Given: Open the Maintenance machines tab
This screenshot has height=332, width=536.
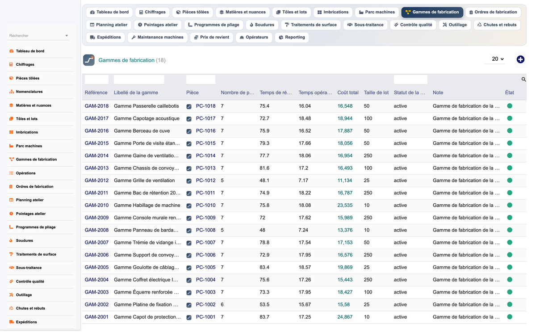Looking at the screenshot, I should [158, 37].
